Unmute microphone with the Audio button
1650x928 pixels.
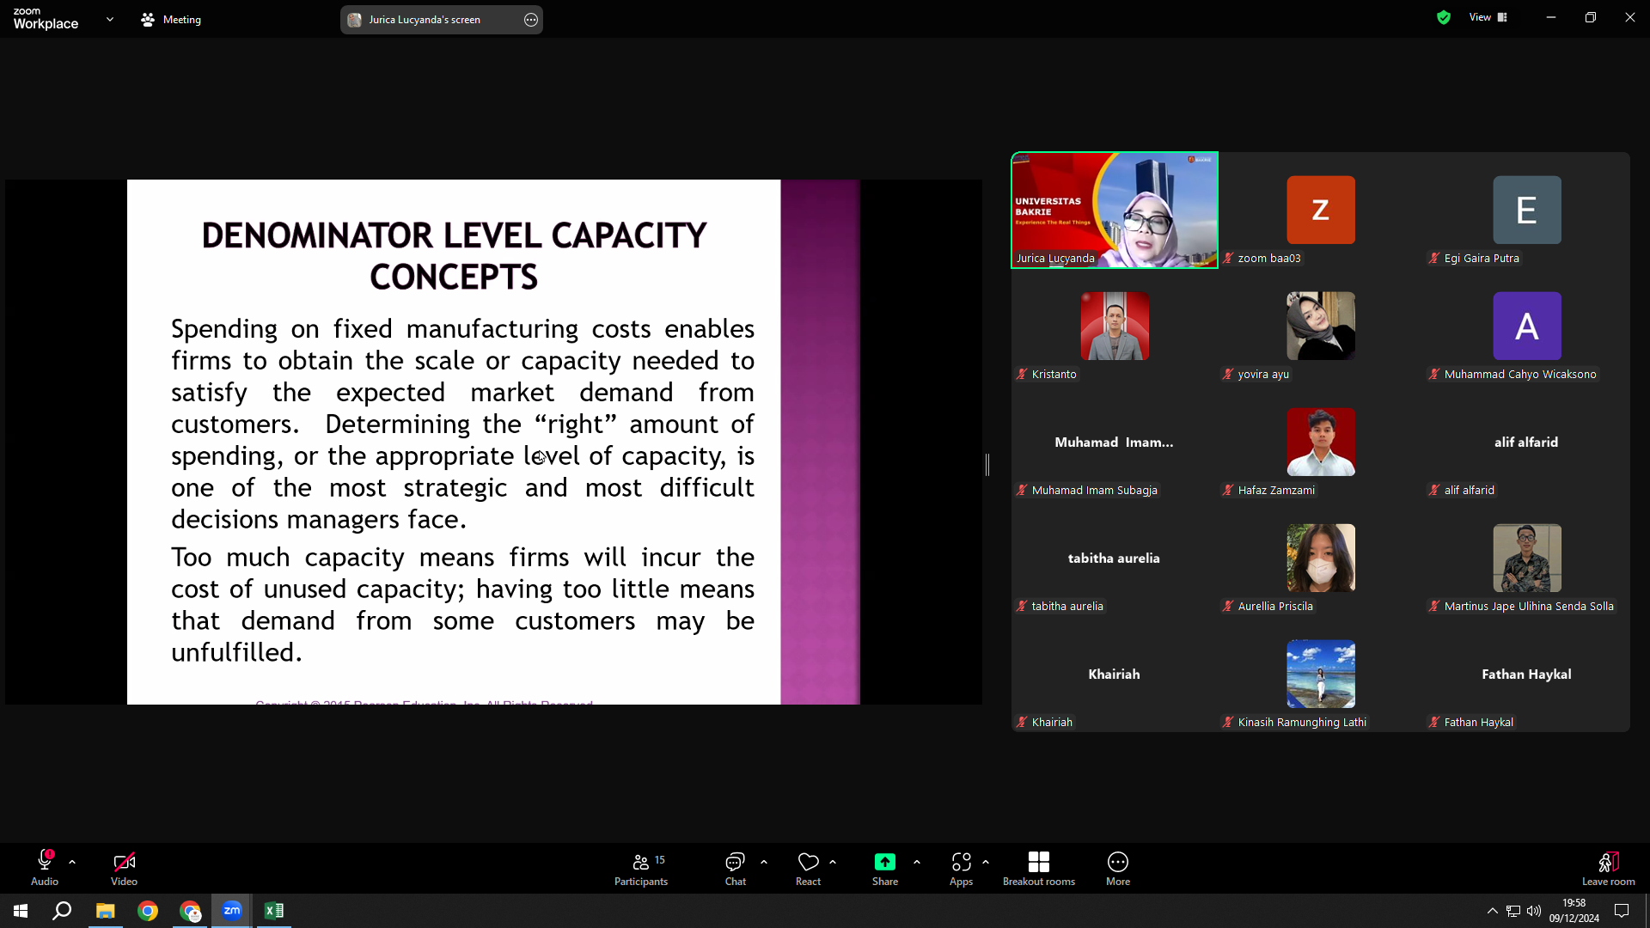tap(45, 868)
